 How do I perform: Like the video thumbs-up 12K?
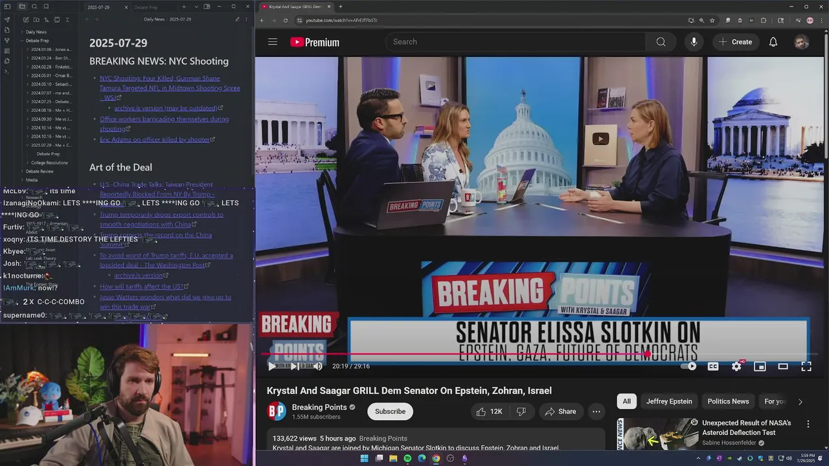click(x=489, y=412)
